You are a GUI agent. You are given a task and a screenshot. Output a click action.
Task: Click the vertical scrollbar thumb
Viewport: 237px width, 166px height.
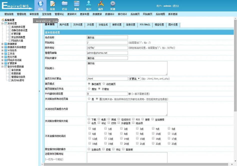point(235,66)
